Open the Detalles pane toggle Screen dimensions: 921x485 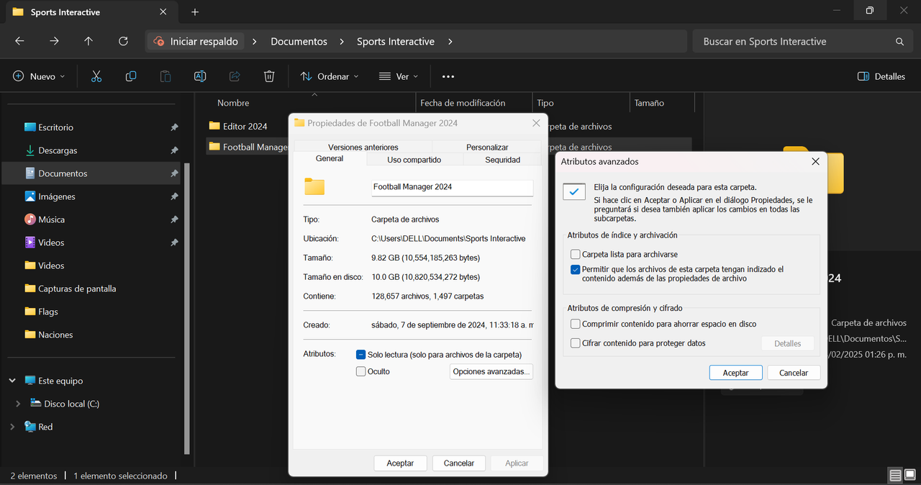(881, 76)
